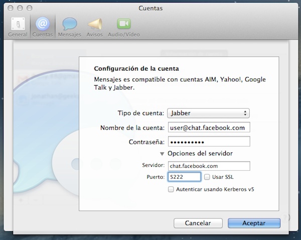The image size is (301, 240).
Task: Focus the Nombre de la cuenta field
Action: click(209, 127)
